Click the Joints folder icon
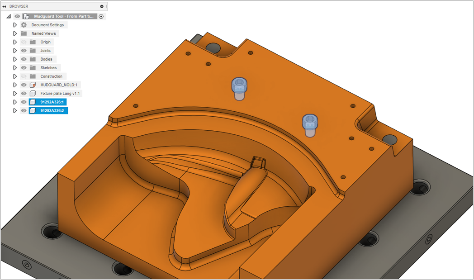Image resolution: width=474 pixels, height=280 pixels. point(33,51)
